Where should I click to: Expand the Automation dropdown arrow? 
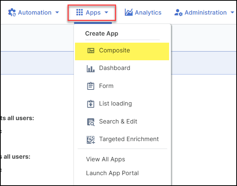pos(57,13)
